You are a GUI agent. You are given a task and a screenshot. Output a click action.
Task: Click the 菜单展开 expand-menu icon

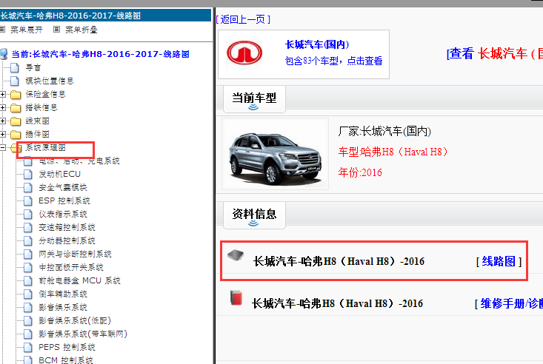[2, 30]
